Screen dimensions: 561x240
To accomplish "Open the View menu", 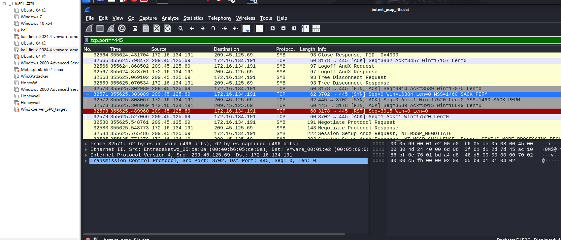I will tap(118, 18).
